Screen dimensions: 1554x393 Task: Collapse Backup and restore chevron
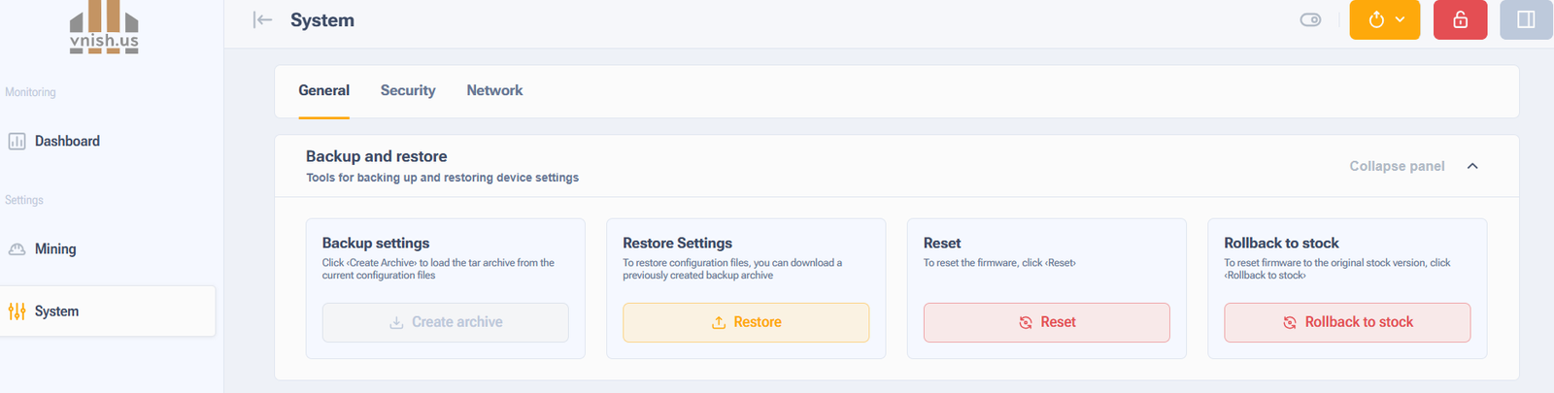pos(1472,166)
